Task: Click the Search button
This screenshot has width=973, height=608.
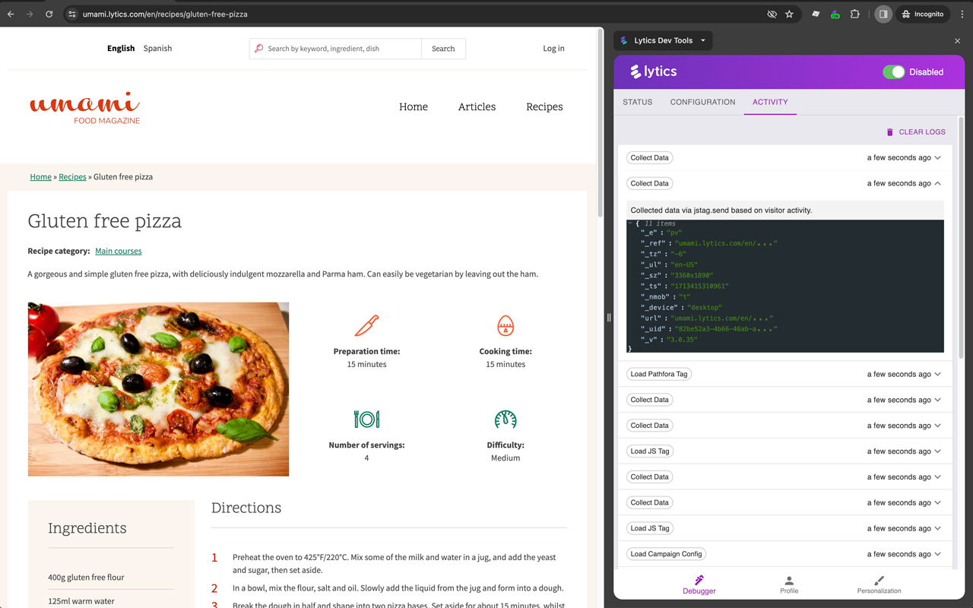Action: click(x=443, y=48)
